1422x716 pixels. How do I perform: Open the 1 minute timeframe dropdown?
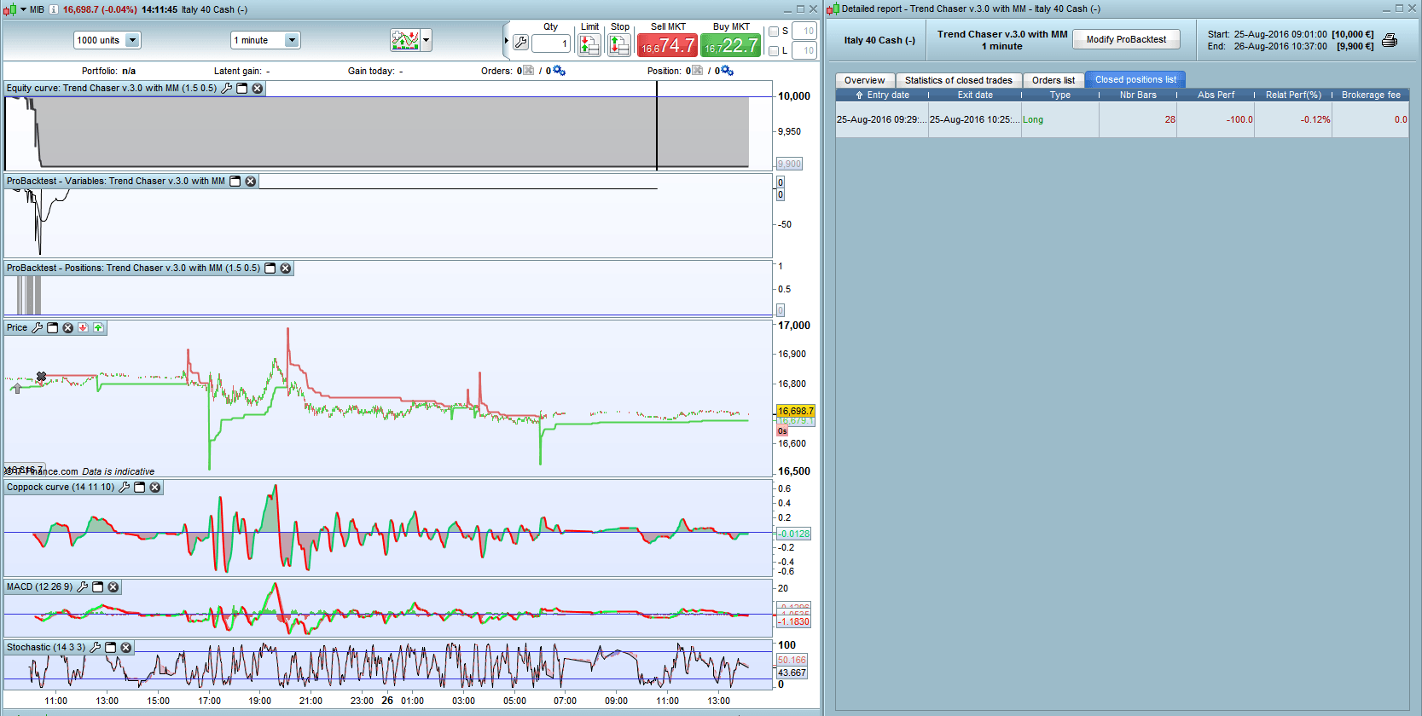(292, 40)
